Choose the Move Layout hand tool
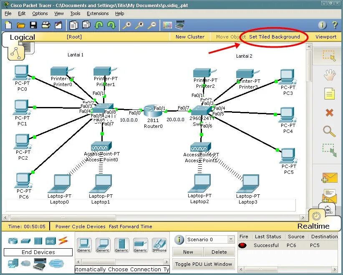 point(329,75)
